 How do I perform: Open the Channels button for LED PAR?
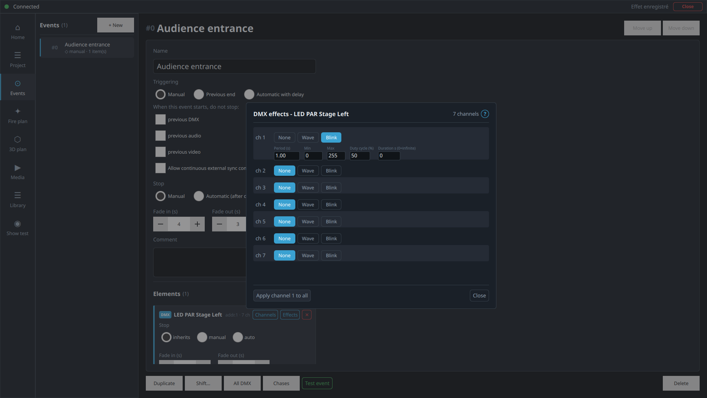pyautogui.click(x=265, y=315)
